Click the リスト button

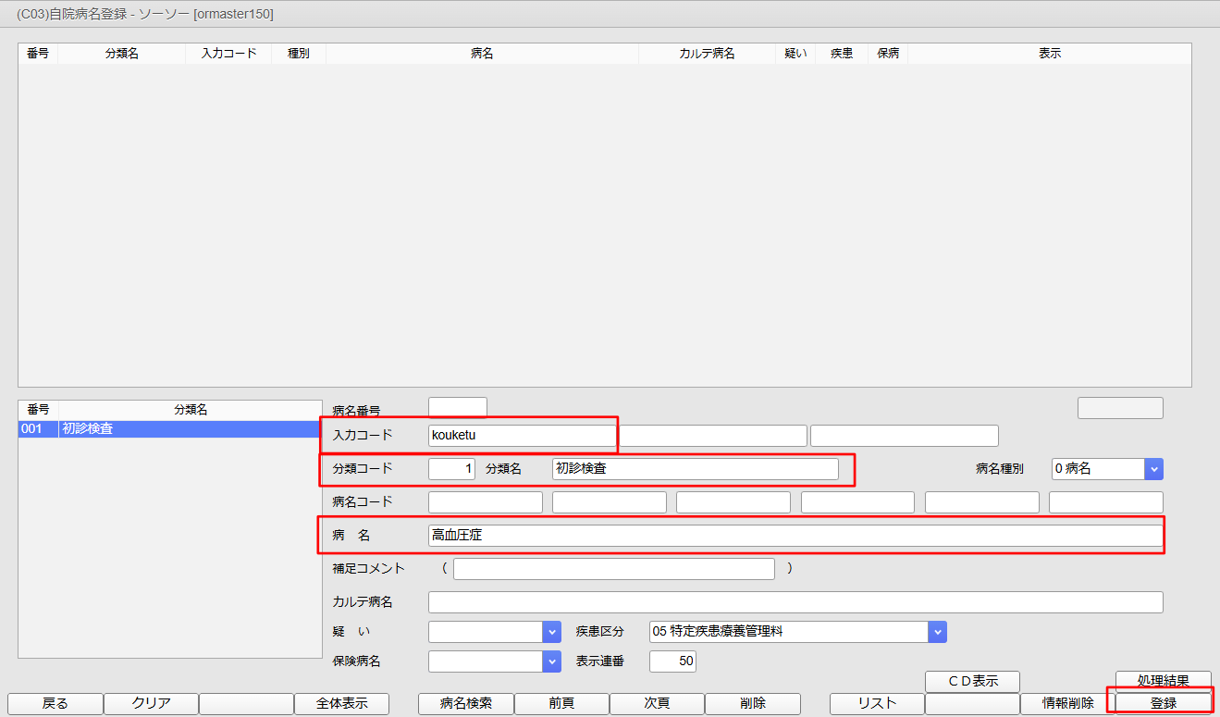point(876,703)
